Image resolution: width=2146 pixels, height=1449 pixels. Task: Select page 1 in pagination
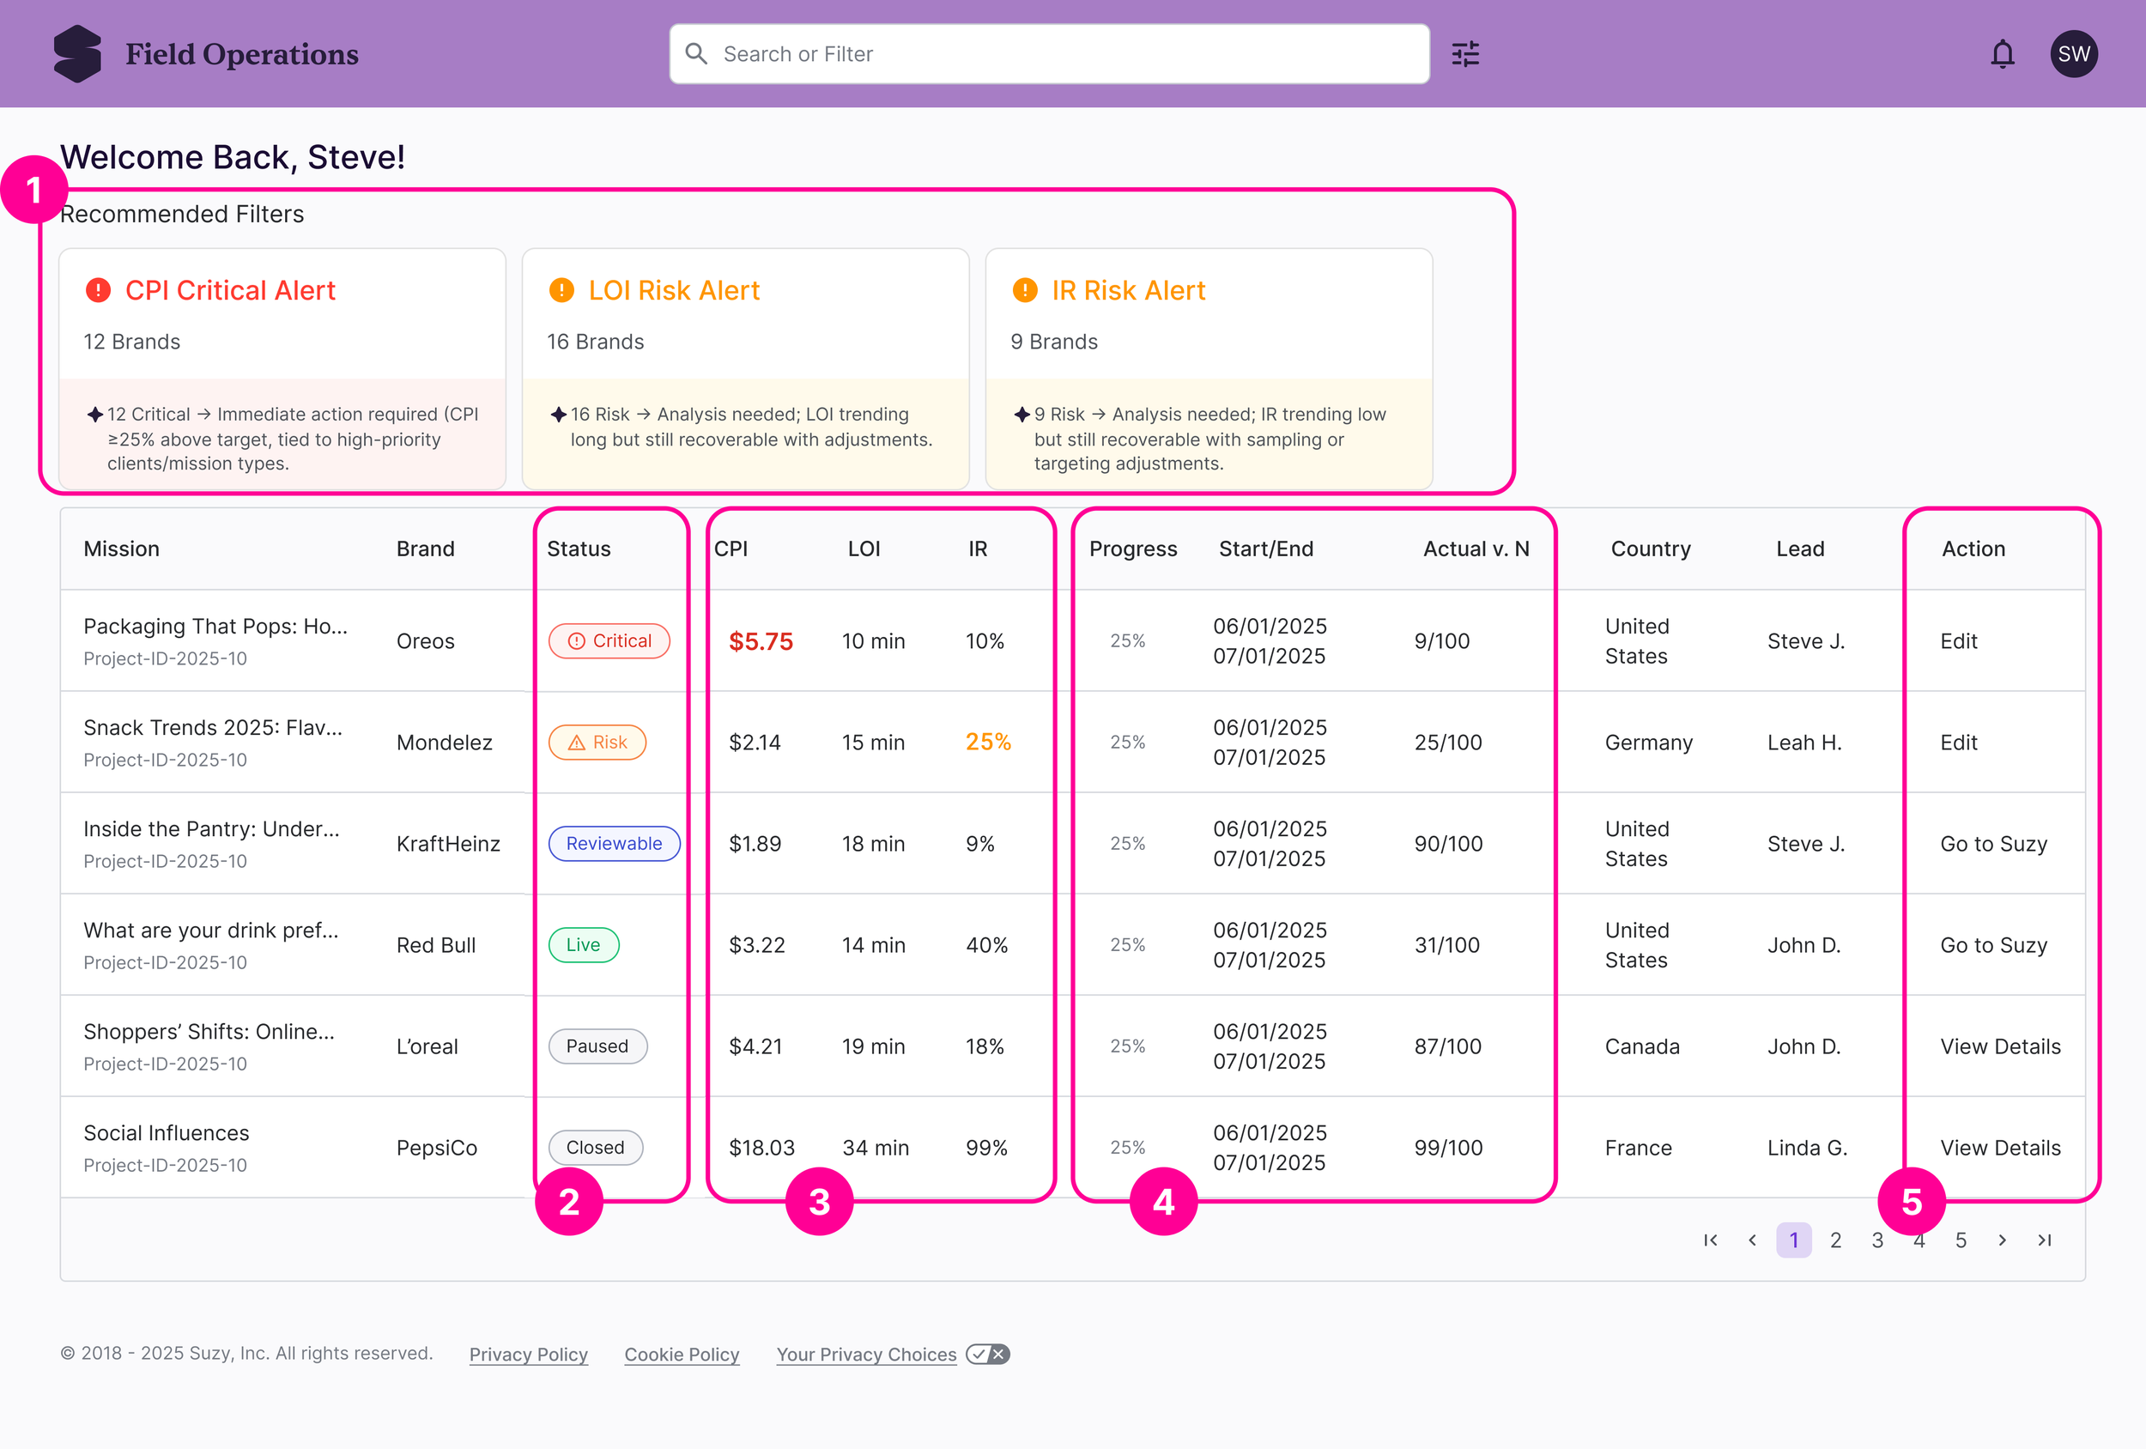tap(1794, 1240)
